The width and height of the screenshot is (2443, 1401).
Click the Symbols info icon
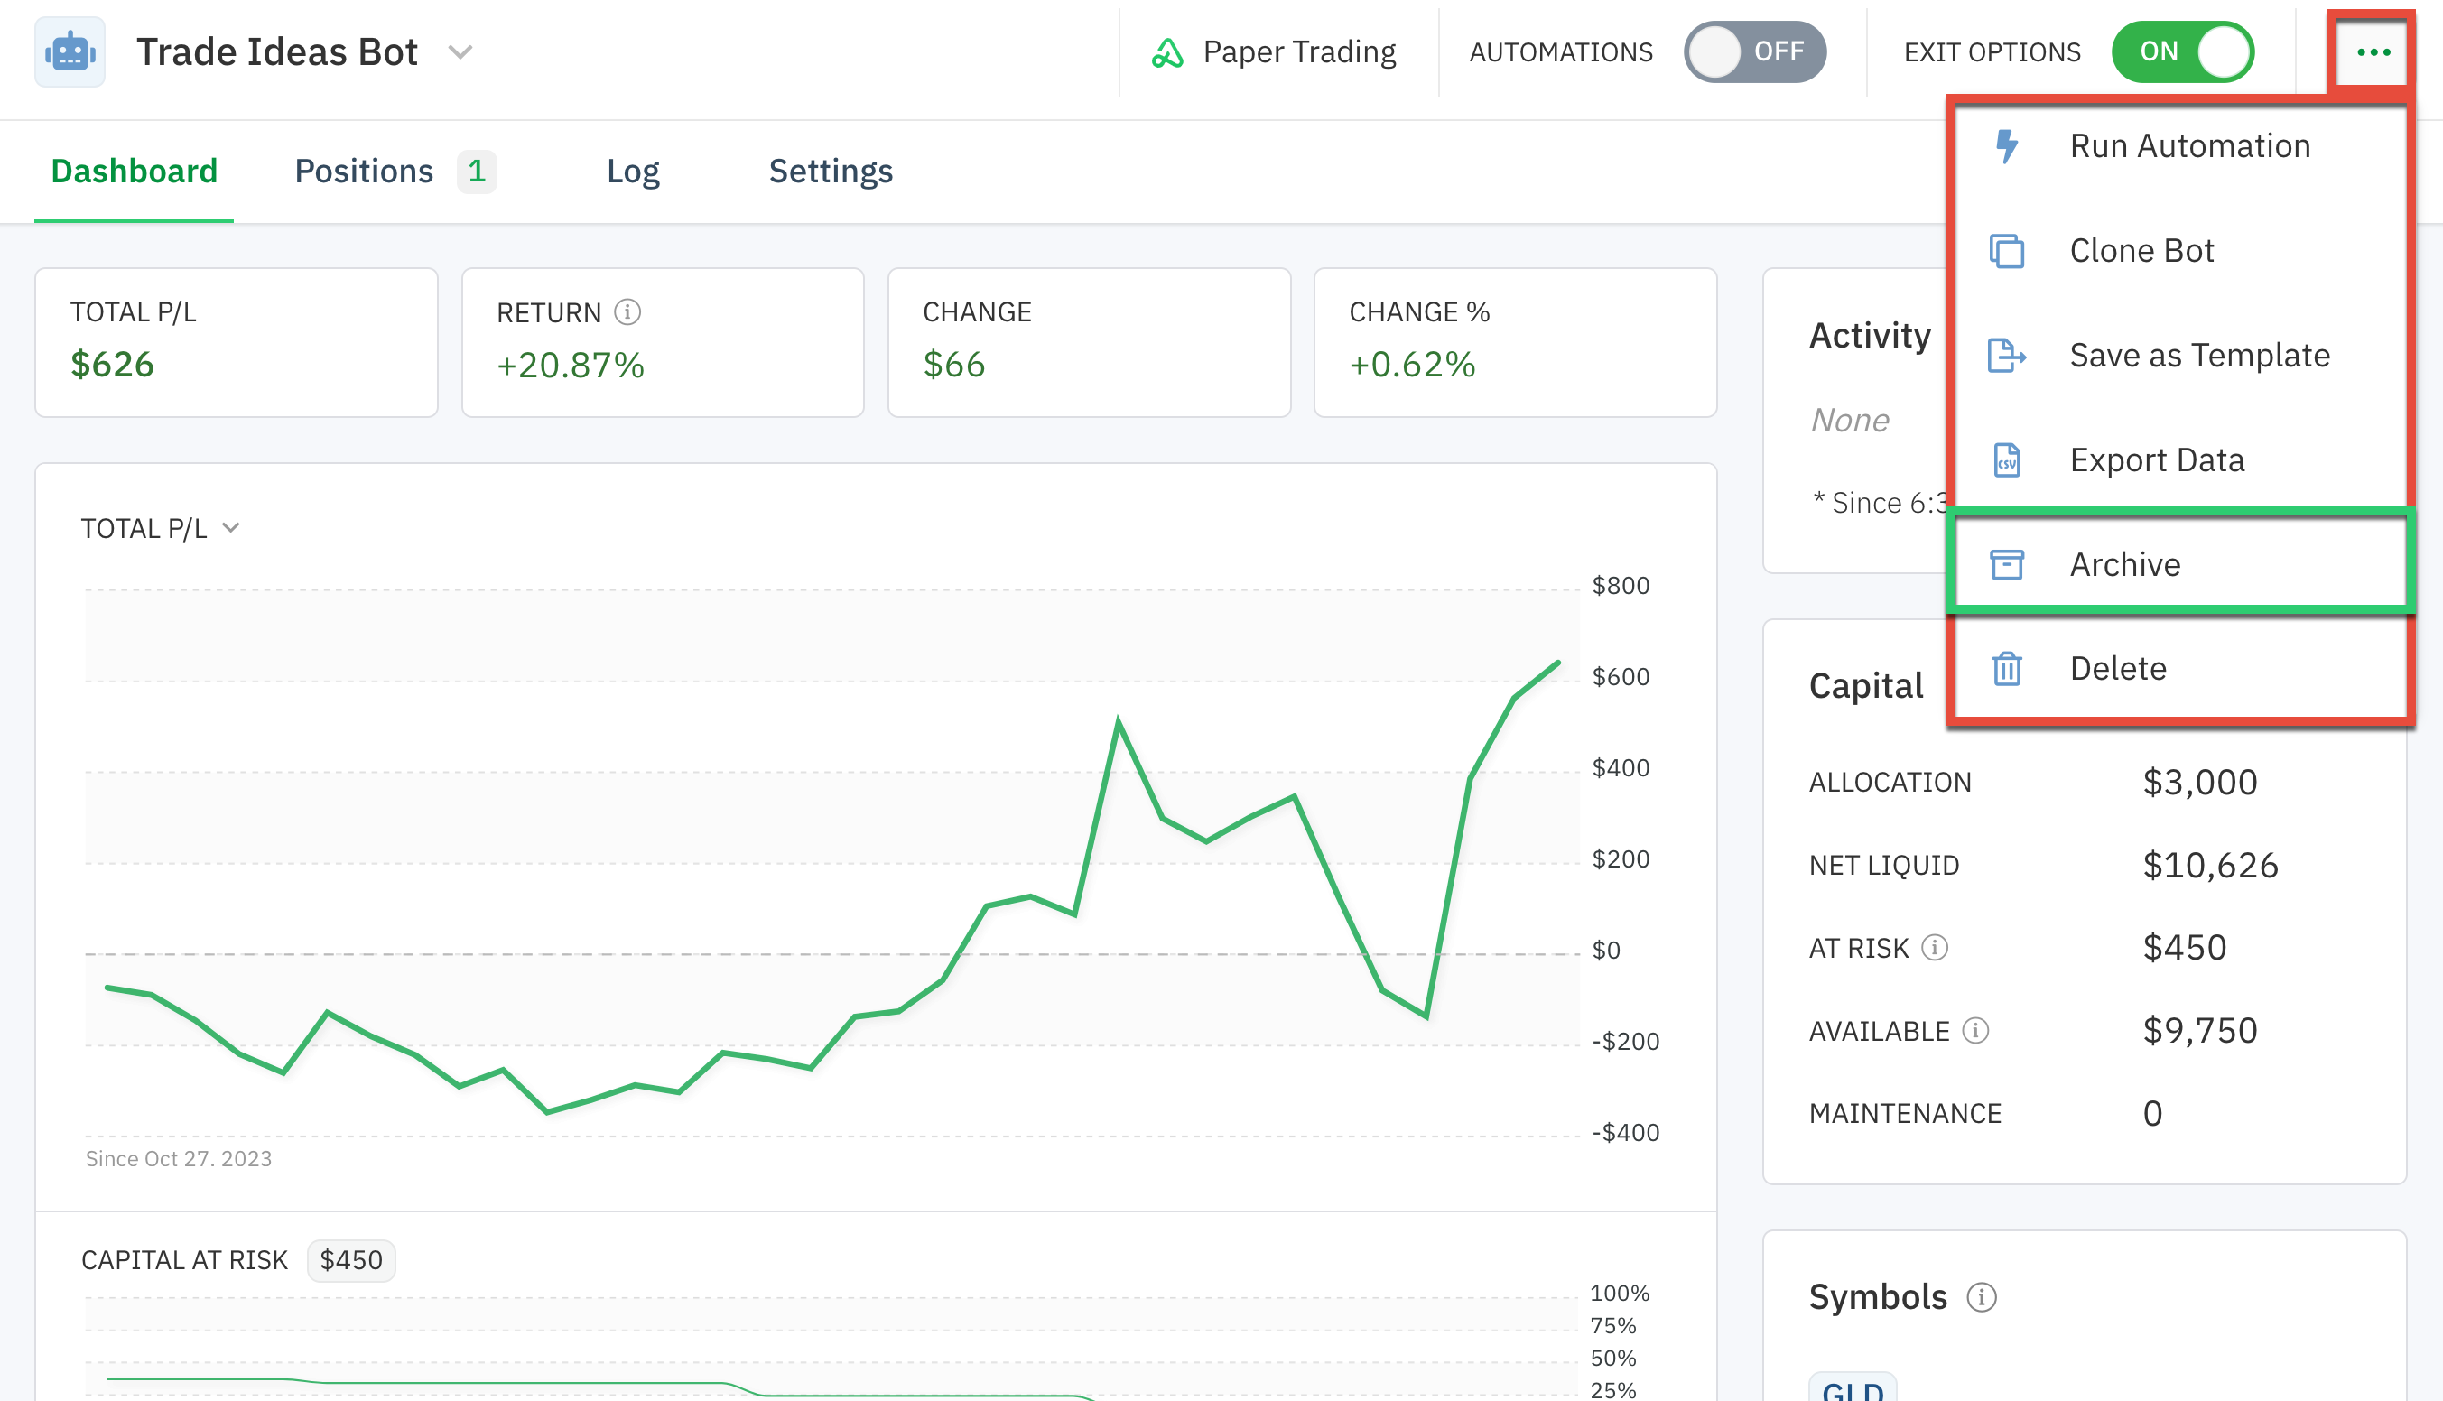1981,1295
